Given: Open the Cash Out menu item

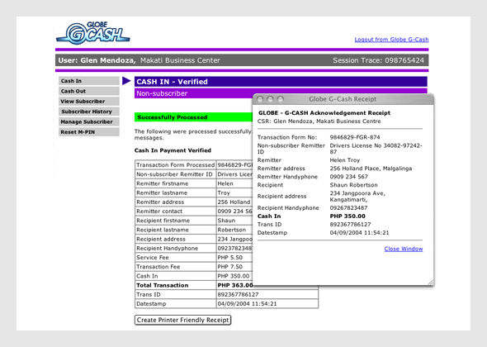Looking at the screenshot, I should point(89,91).
